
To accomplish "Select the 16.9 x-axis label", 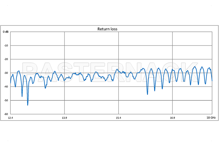I will coord(172,118).
